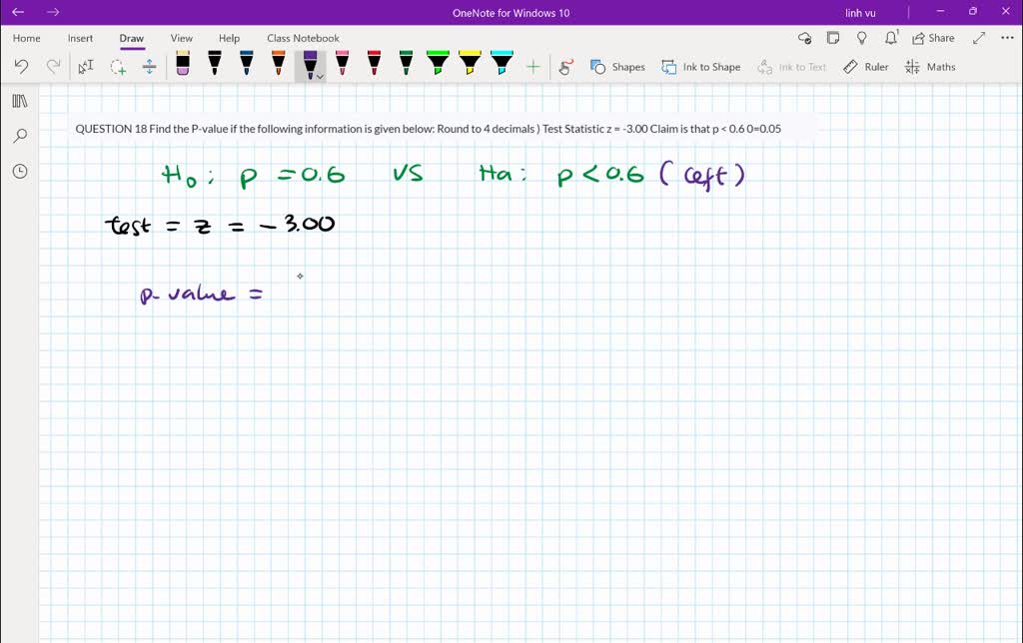This screenshot has width=1023, height=643.
Task: Open the purple pen options dropdown
Action: tap(319, 74)
